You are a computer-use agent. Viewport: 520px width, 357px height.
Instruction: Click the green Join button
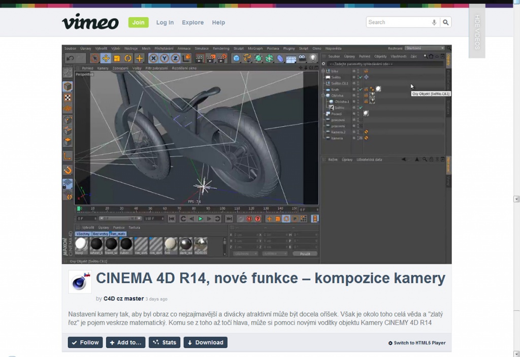pos(138,22)
